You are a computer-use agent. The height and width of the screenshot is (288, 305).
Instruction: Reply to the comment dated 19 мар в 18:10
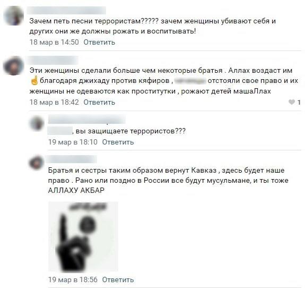pyautogui.click(x=118, y=142)
